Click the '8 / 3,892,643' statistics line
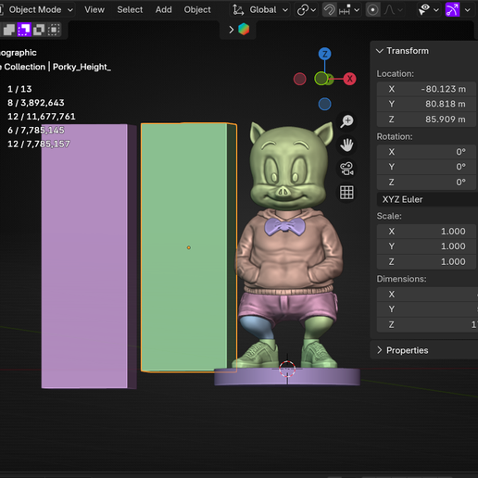478x478 pixels. (36, 103)
